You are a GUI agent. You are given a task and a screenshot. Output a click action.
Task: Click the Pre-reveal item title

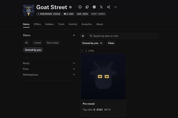(x=89, y=104)
